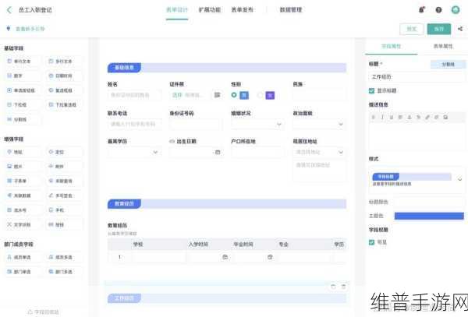Add the 多行文本 field
The image size is (468, 317).
tap(64, 61)
